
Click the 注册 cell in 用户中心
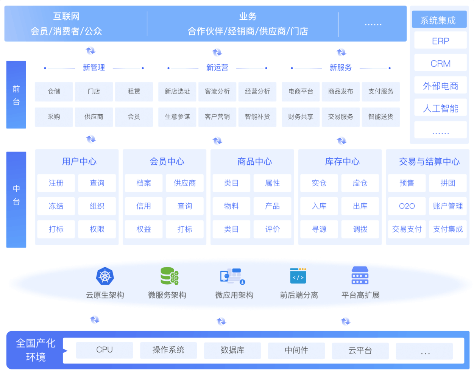56,183
